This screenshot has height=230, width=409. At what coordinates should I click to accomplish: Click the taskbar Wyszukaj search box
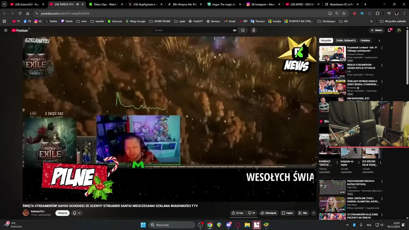pos(172,225)
